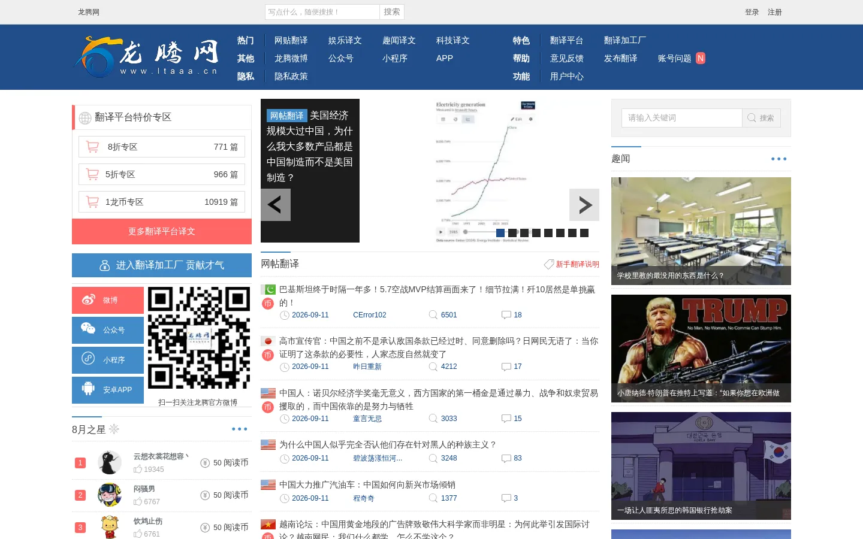This screenshot has height=539, width=863.
Task: Expand more options for 8月之星 section
Action: [239, 429]
